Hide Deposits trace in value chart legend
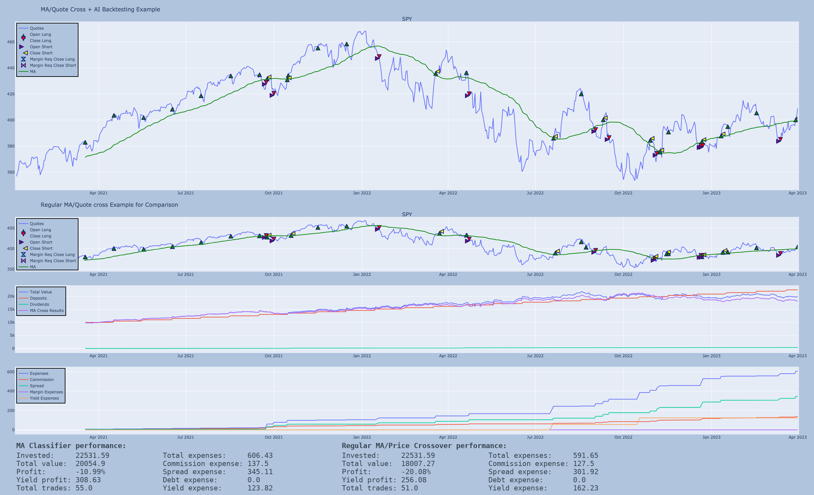This screenshot has height=495, width=814. pyautogui.click(x=38, y=298)
